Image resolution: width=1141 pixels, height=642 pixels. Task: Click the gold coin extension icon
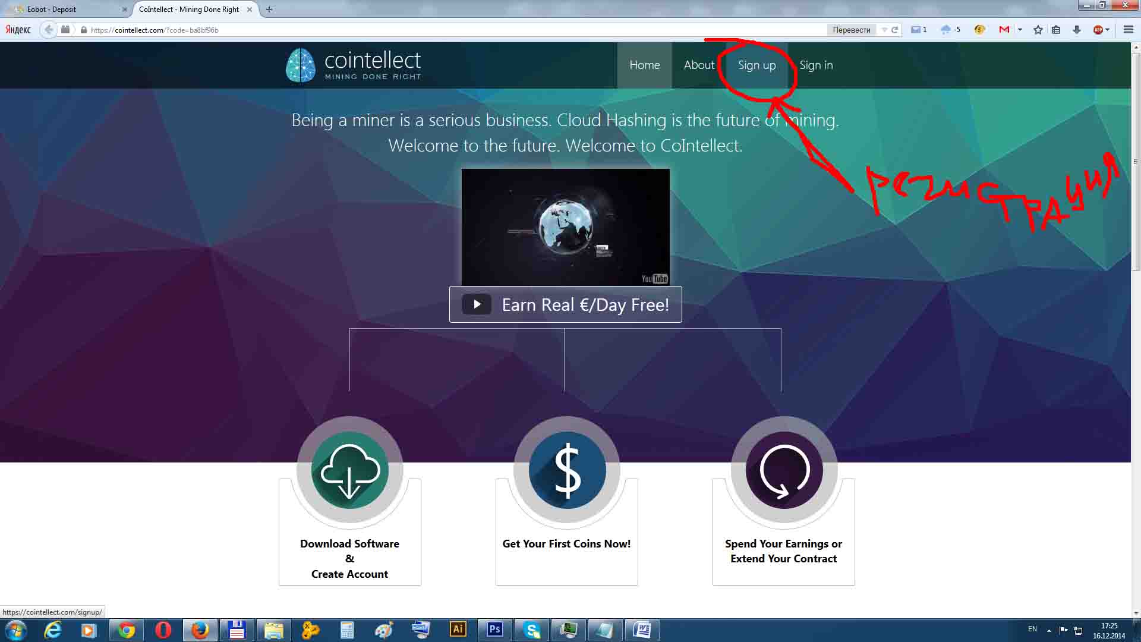point(980,30)
